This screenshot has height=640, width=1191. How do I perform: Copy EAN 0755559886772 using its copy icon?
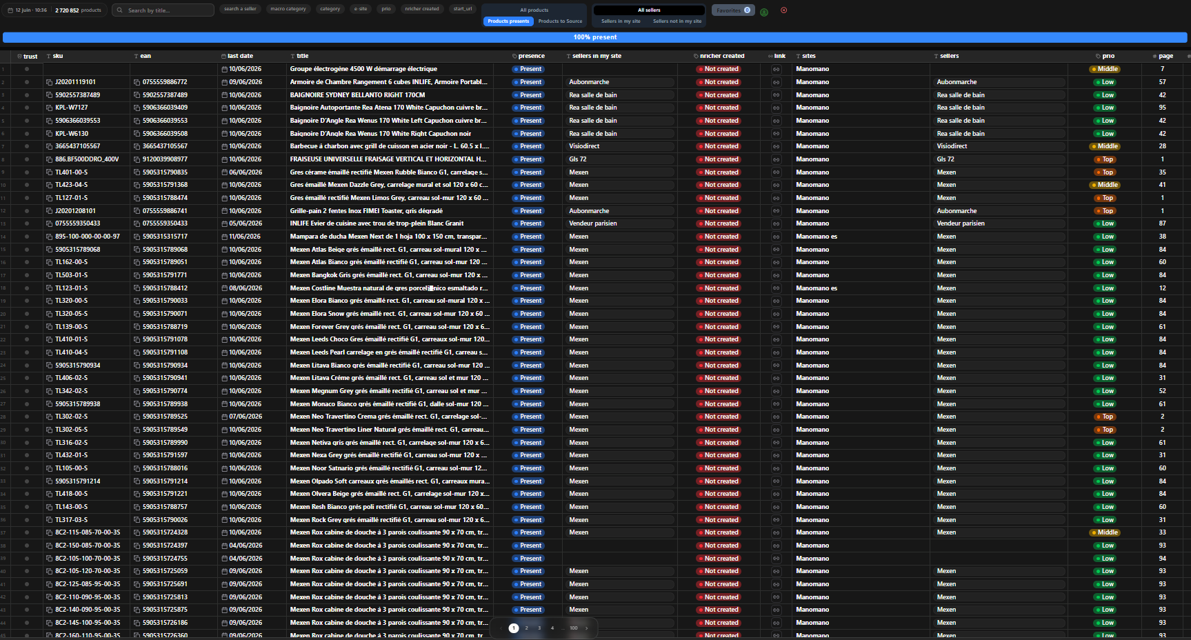coord(137,82)
